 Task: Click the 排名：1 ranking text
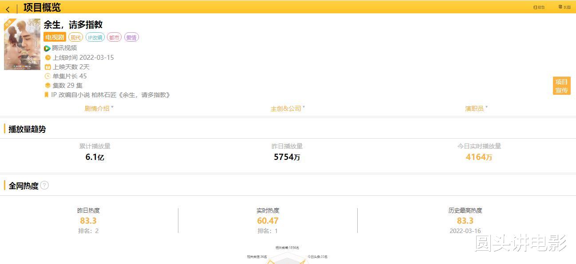click(x=268, y=231)
